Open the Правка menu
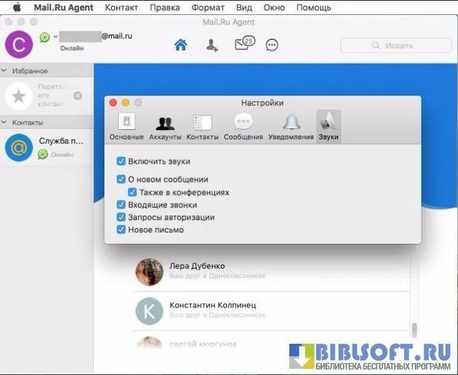Viewport: 458px width, 375px height. 165,7
